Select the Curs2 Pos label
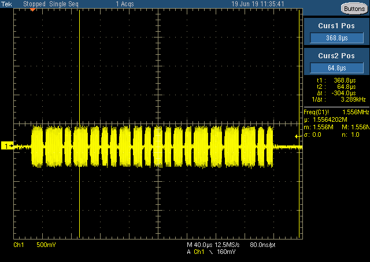 (x=336, y=56)
